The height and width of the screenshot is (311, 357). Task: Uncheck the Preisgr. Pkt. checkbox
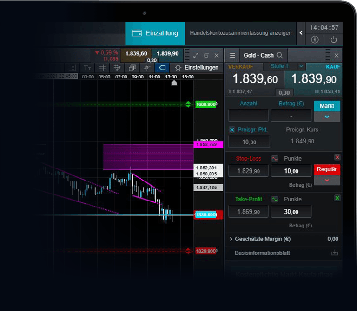click(x=232, y=130)
